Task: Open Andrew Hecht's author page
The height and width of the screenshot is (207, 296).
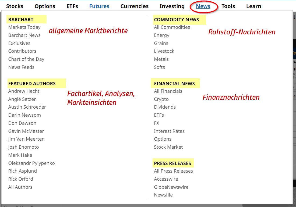Action: tap(24, 91)
